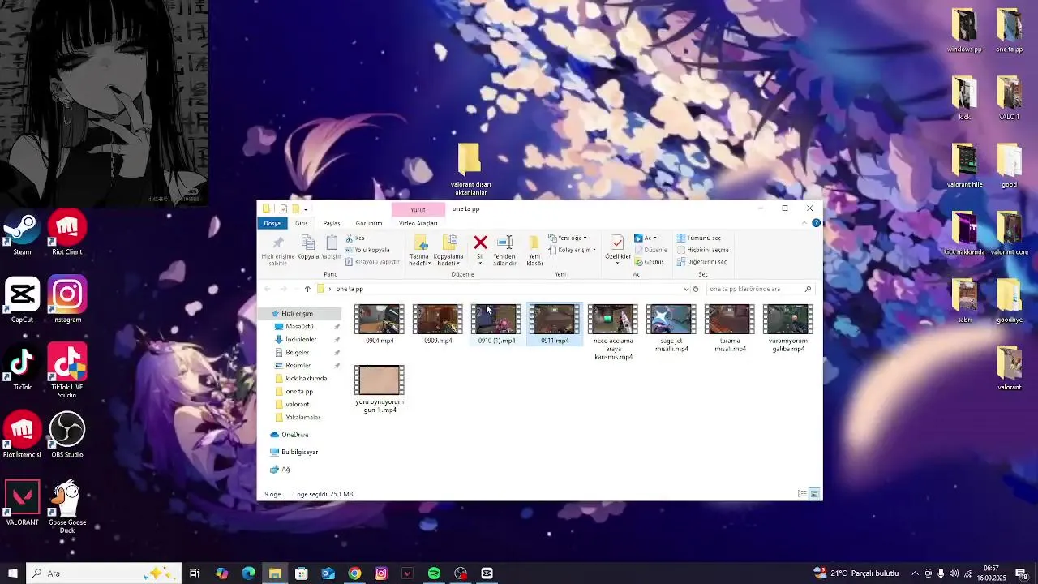Open Özellikler properties icon
Viewport: 1038px width, 584px height.
tap(618, 243)
